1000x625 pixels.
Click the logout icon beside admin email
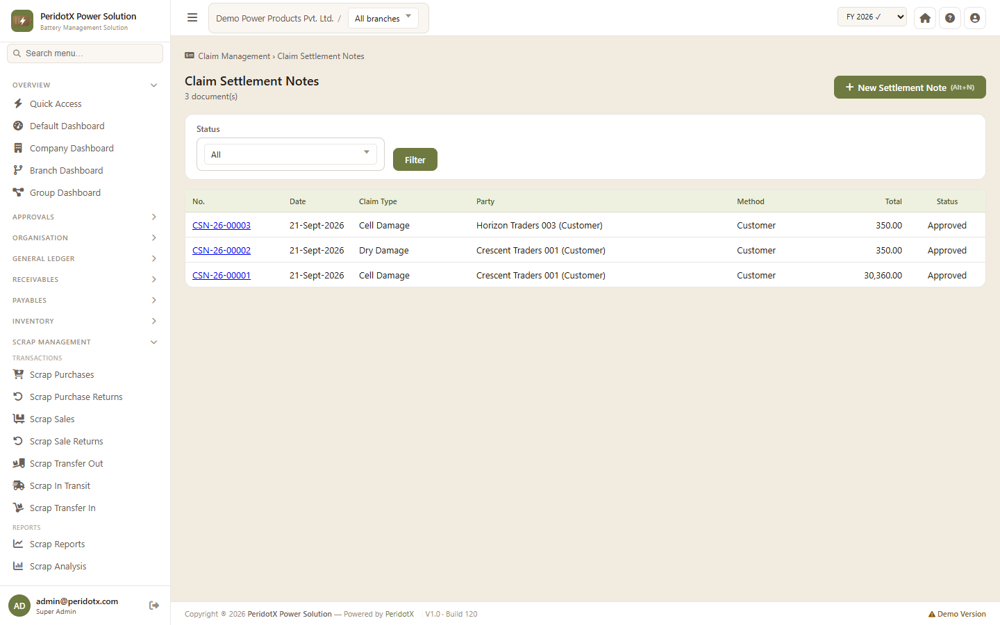[x=154, y=606]
